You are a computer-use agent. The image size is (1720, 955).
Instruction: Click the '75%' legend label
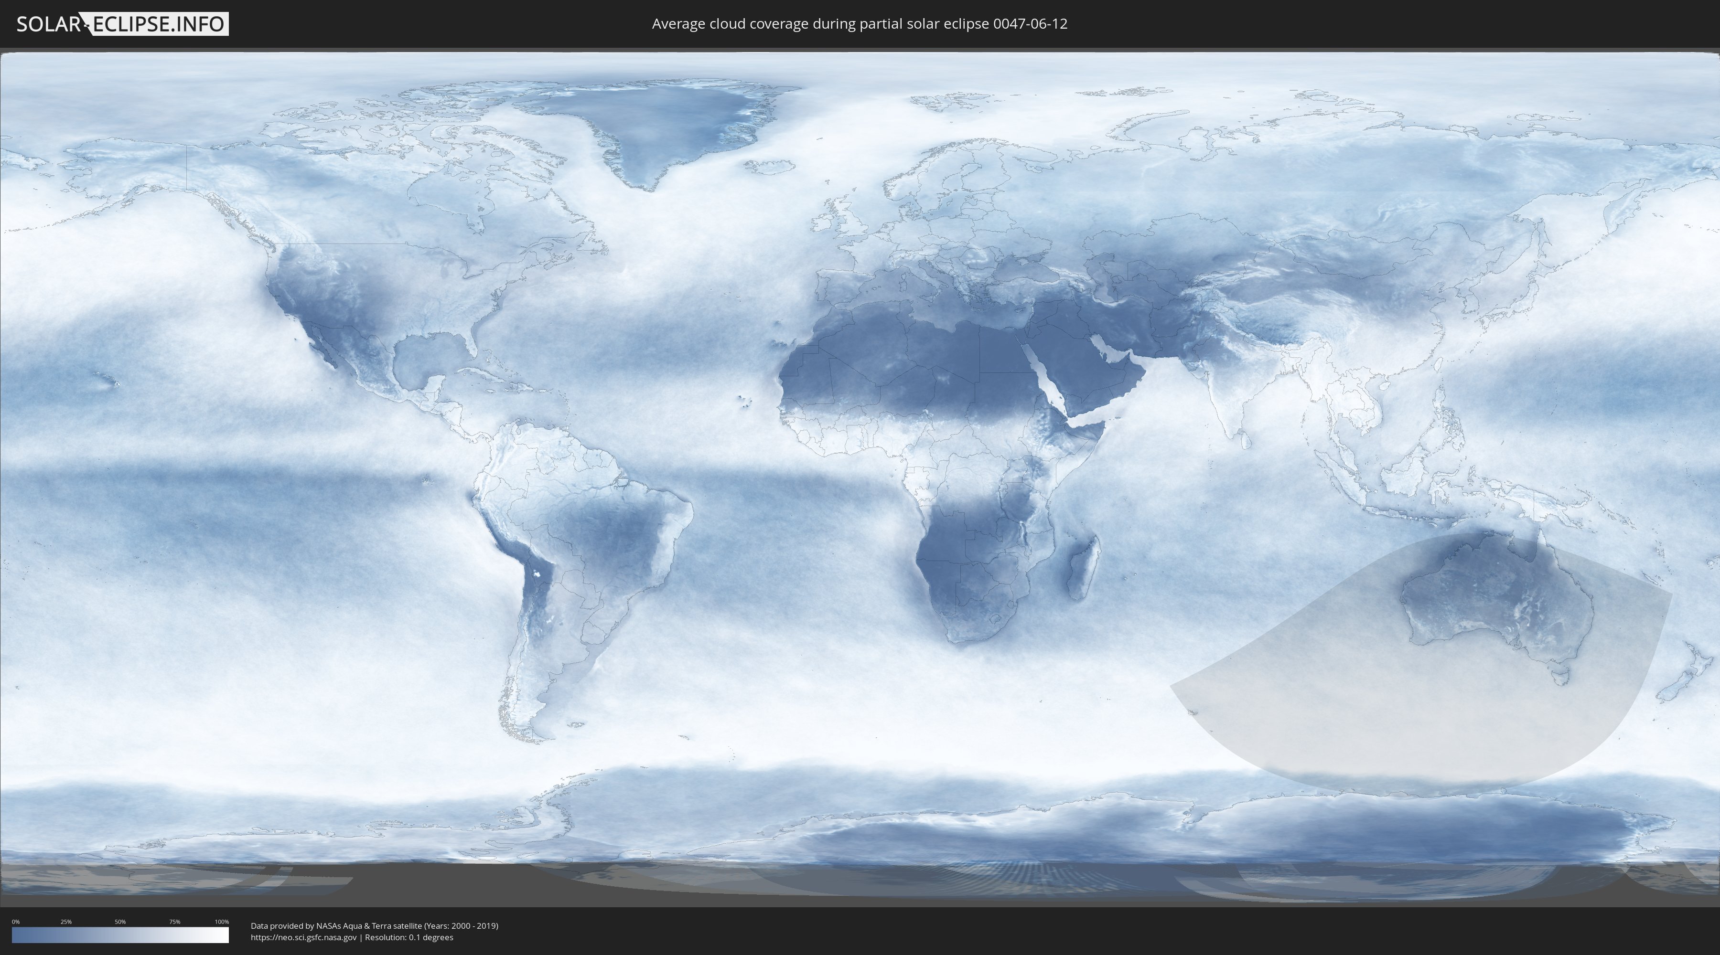tap(174, 922)
